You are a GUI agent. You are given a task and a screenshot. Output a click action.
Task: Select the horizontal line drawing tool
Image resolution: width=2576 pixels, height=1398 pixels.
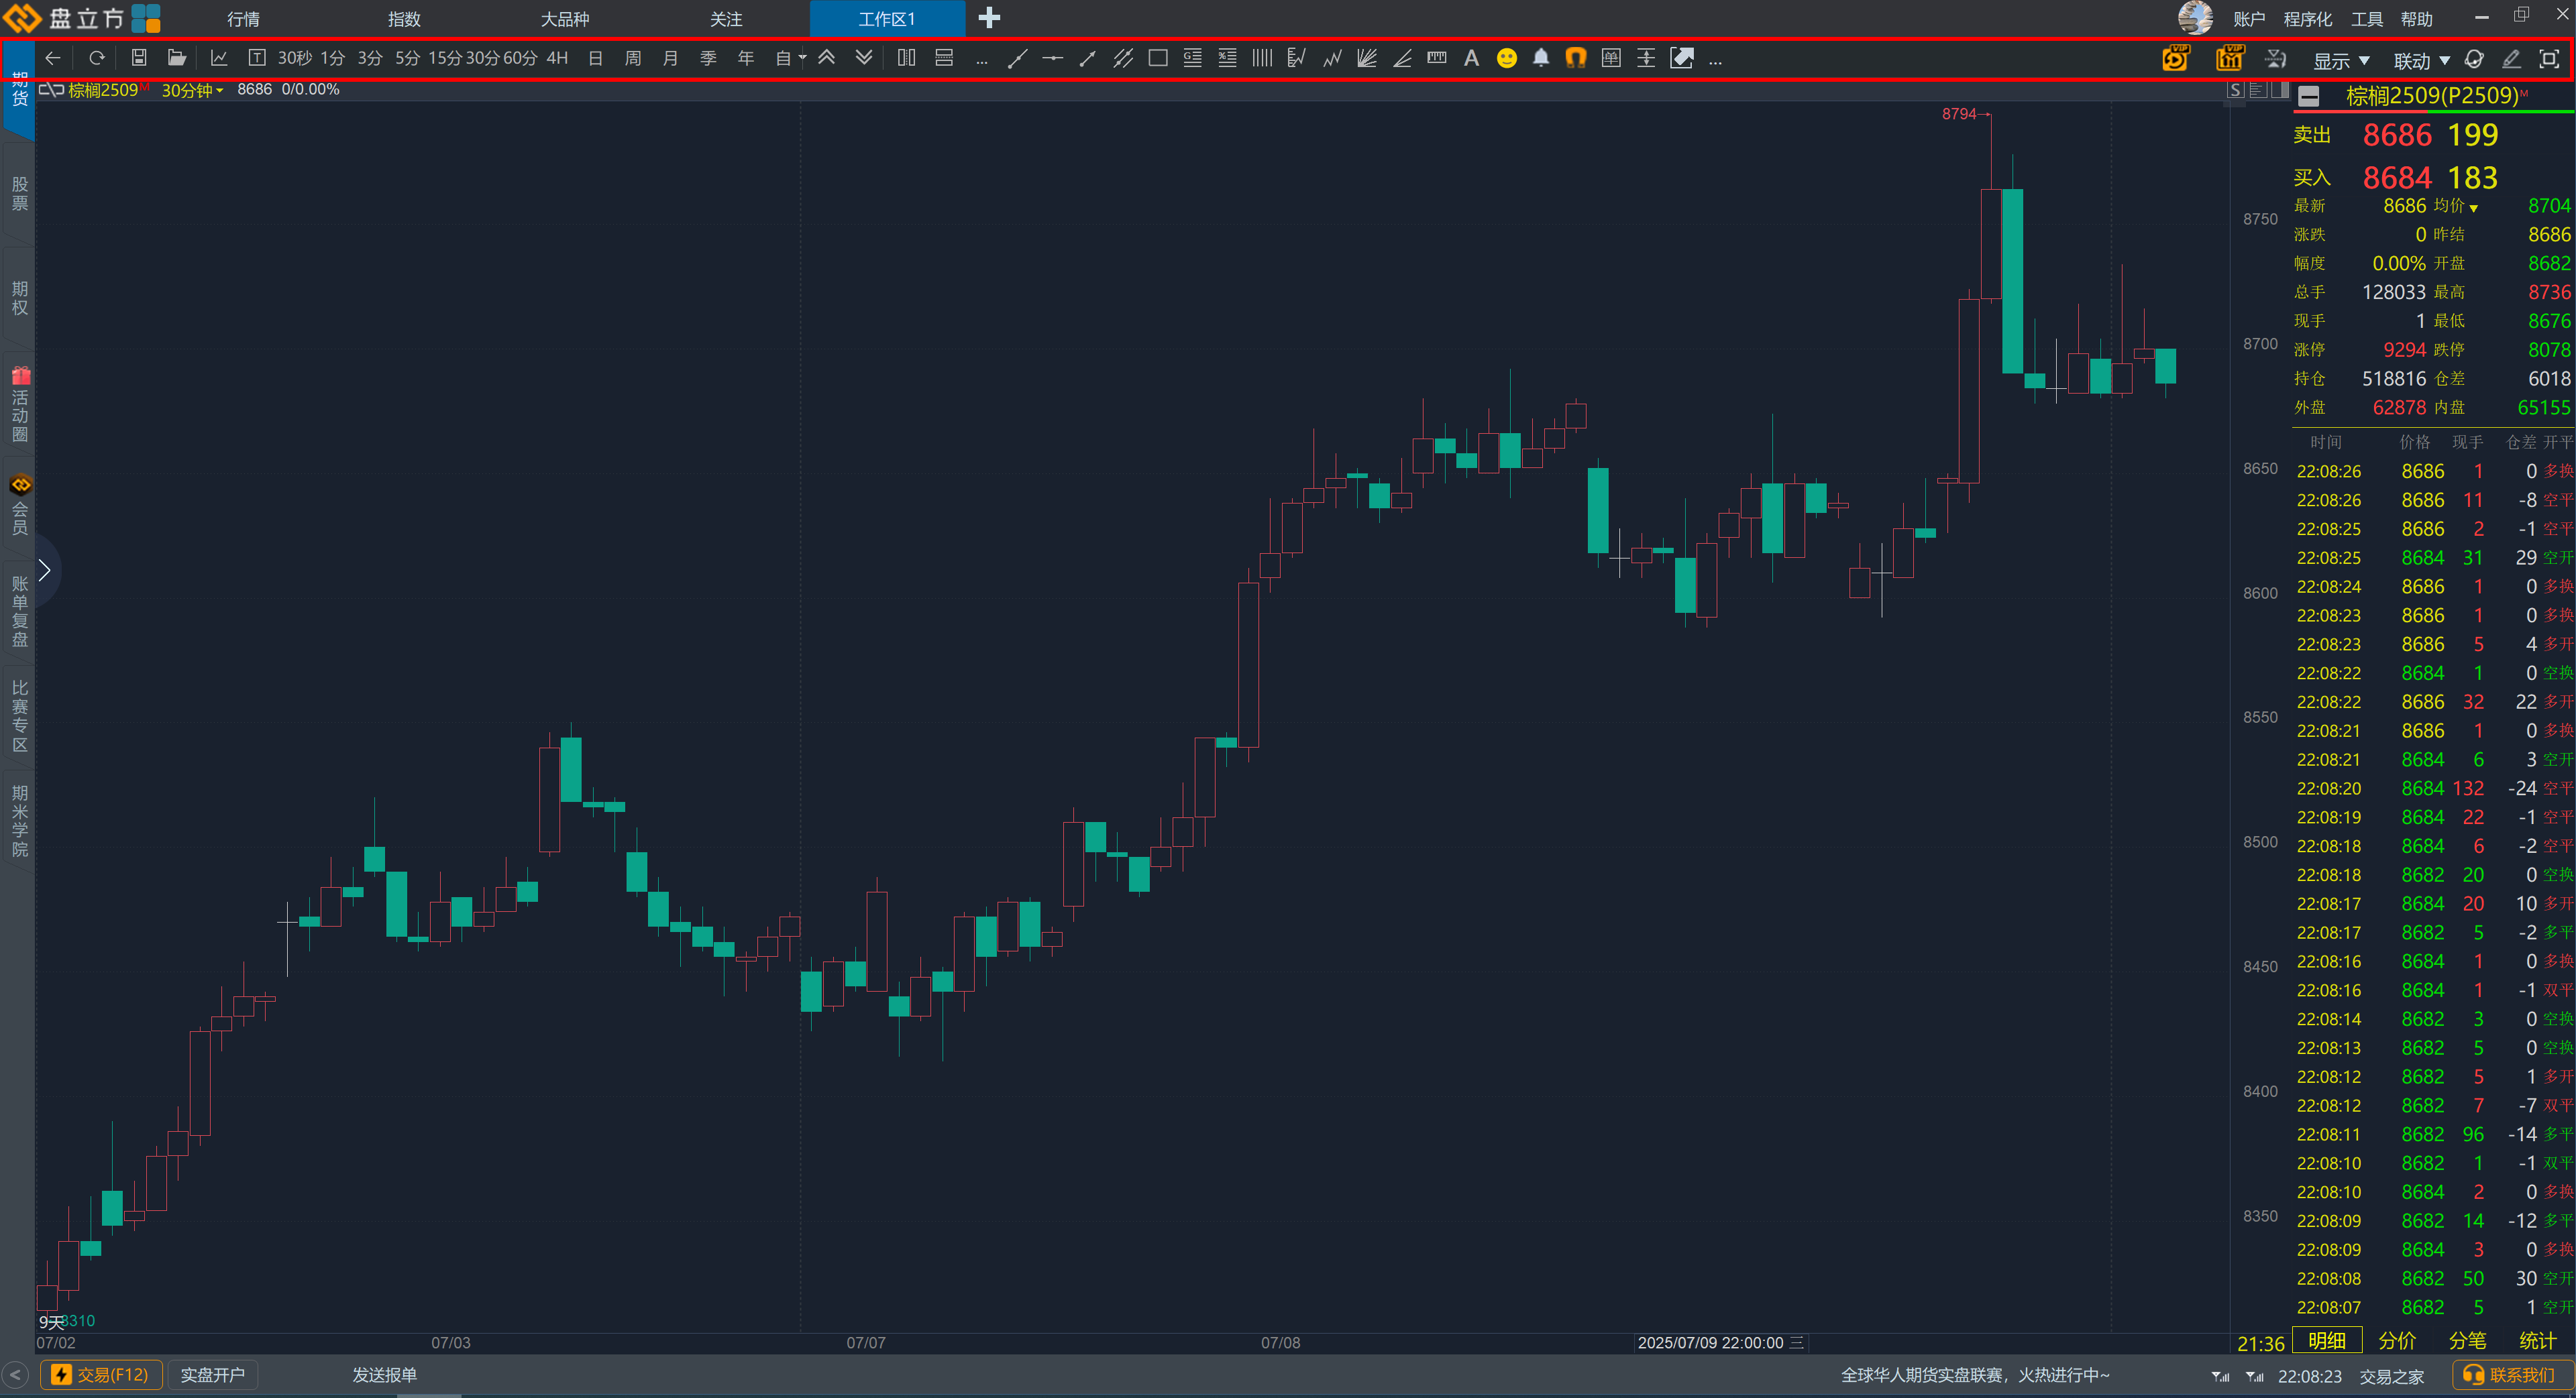coord(1052,59)
